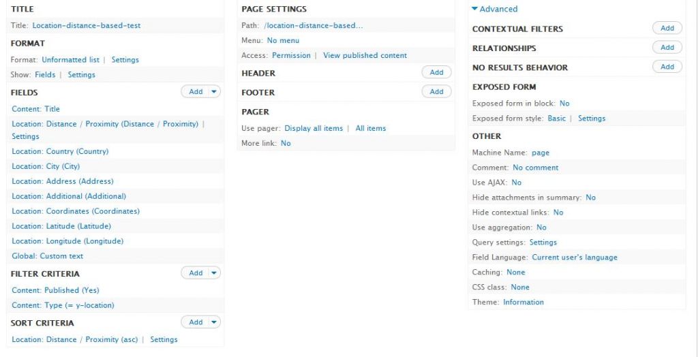Add a new relationship
This screenshot has width=698, height=357.
coord(667,47)
